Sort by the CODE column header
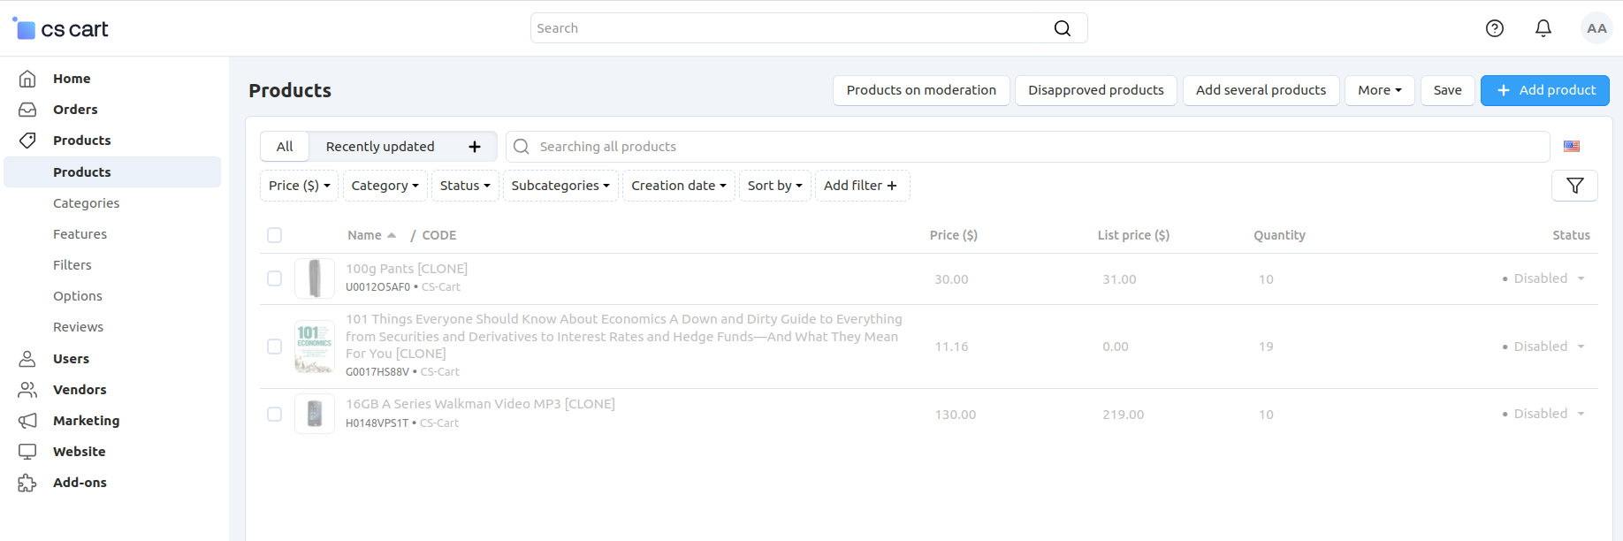 pos(438,235)
